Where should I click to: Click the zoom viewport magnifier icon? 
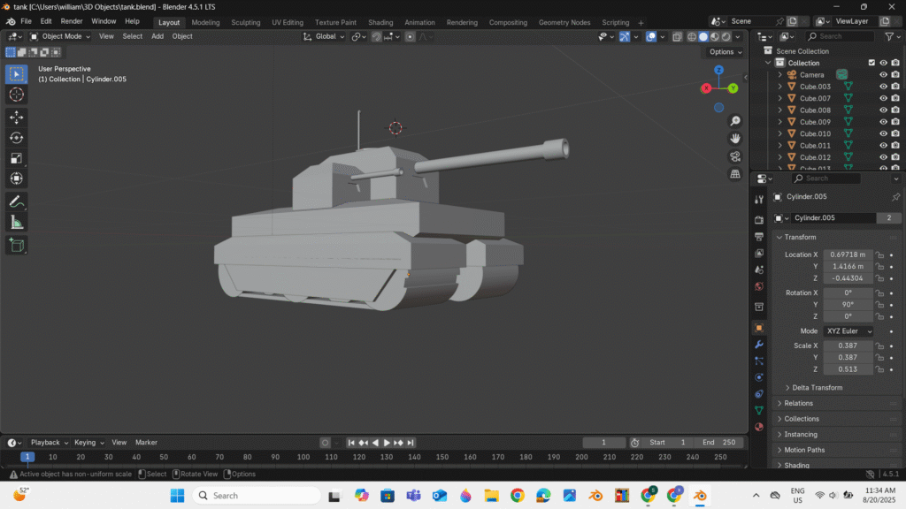click(735, 121)
